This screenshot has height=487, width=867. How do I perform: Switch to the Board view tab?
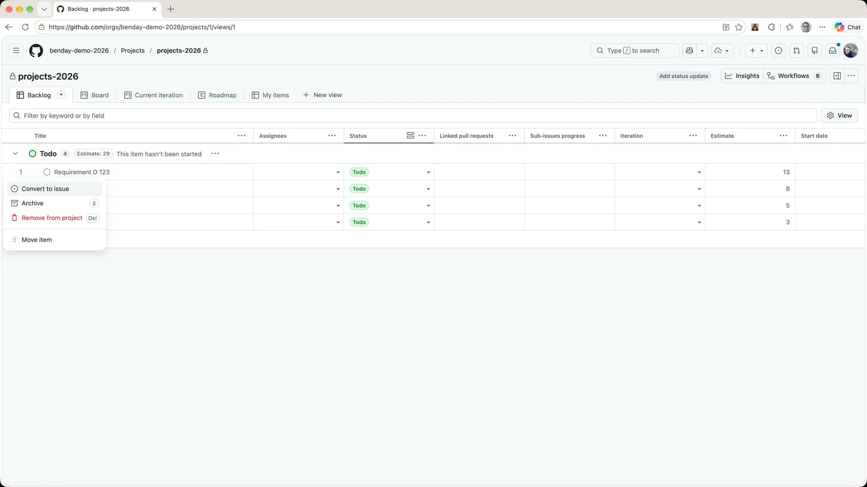[94, 95]
